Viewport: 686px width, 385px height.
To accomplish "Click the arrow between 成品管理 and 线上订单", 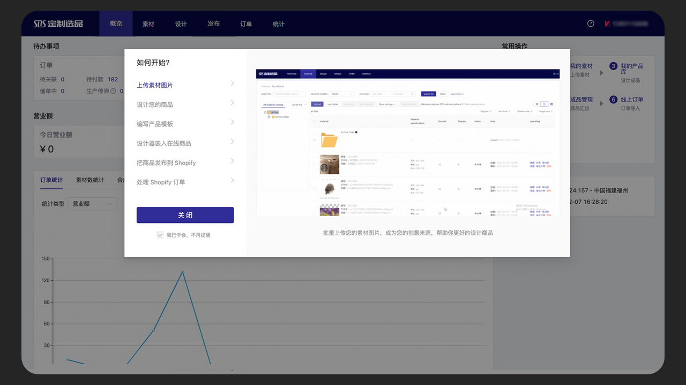I will [600, 103].
